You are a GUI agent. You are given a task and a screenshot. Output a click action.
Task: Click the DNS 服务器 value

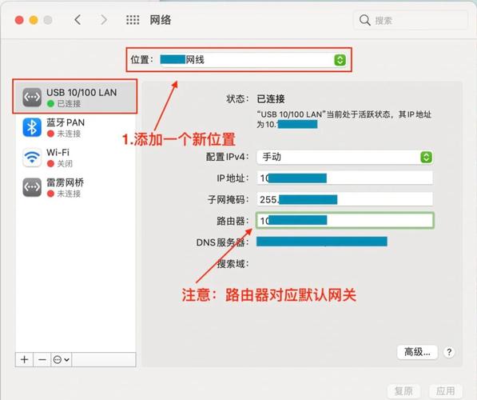[x=322, y=242]
